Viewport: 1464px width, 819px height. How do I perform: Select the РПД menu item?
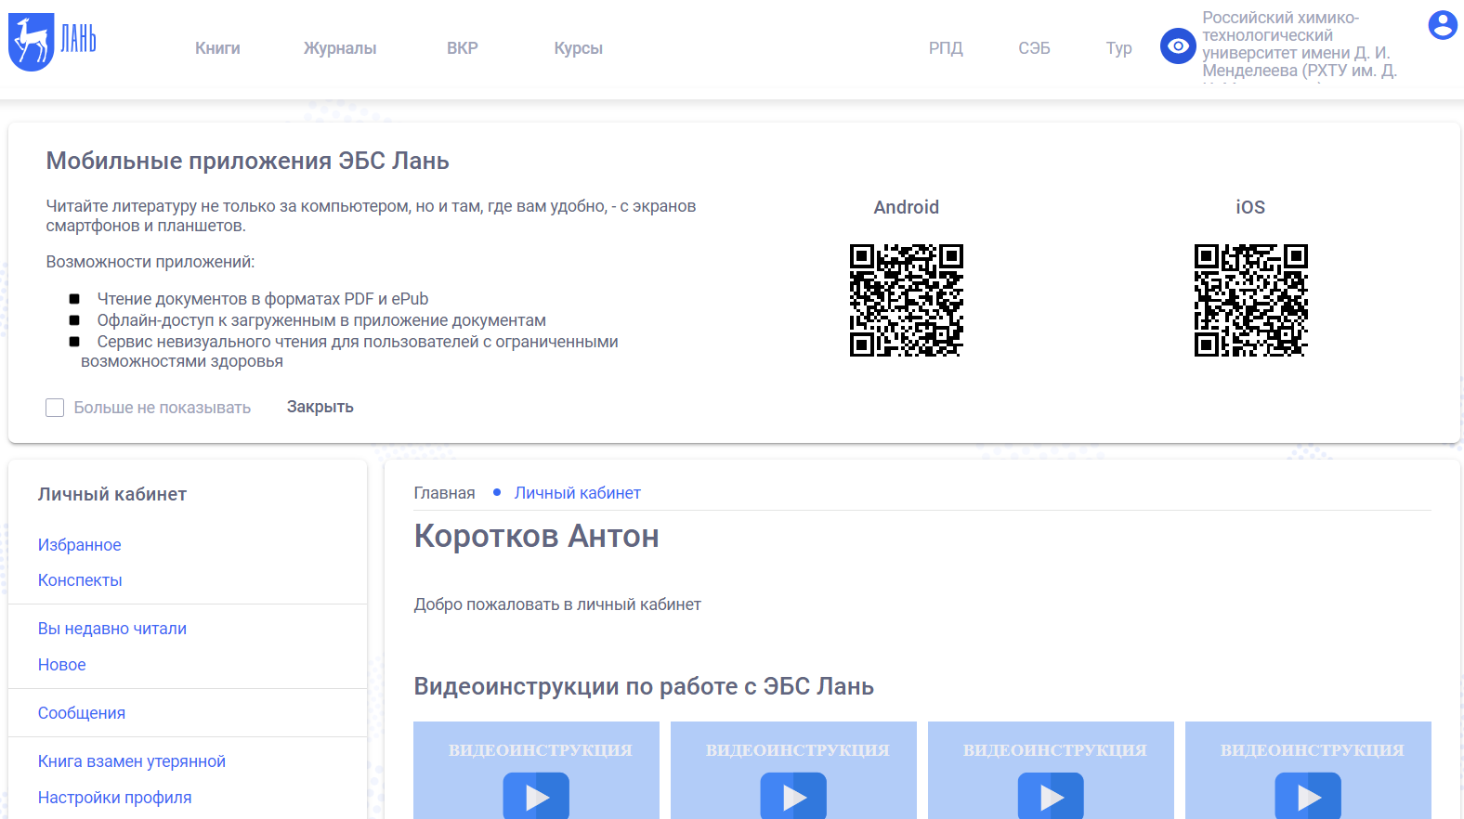point(946,48)
